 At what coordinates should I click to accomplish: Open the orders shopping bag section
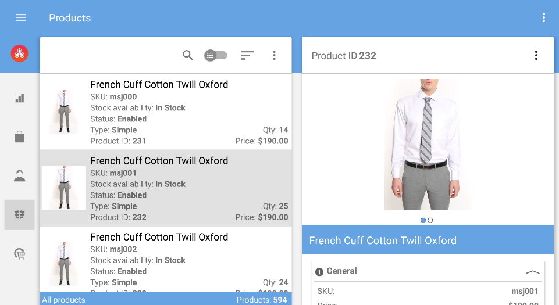coord(20,137)
